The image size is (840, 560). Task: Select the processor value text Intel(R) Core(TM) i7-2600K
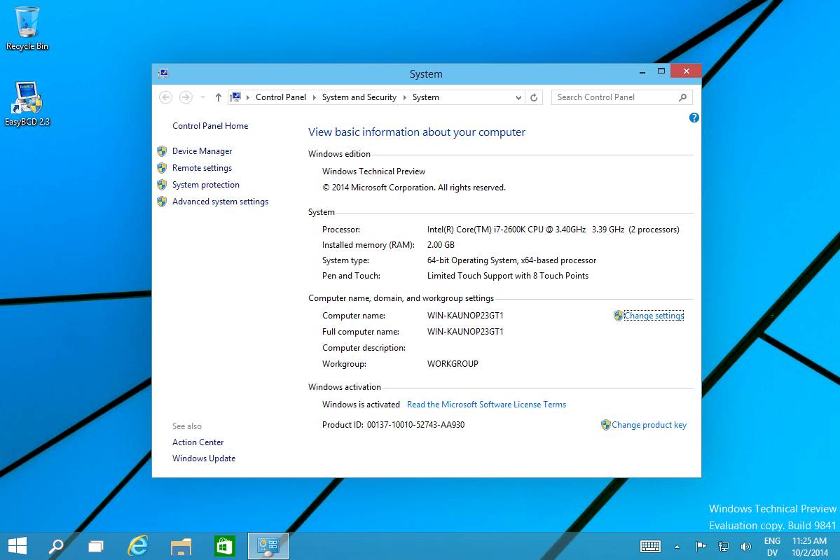pos(553,230)
